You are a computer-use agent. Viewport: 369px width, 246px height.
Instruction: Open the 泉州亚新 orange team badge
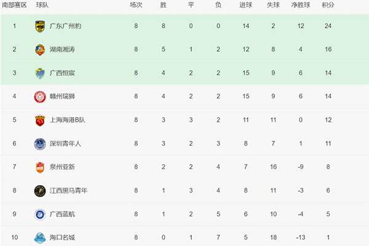[40, 167]
